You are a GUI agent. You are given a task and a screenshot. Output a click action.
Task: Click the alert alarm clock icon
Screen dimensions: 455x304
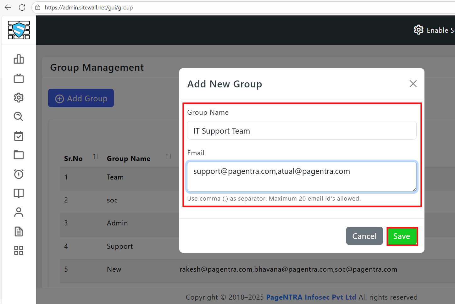pyautogui.click(x=19, y=174)
